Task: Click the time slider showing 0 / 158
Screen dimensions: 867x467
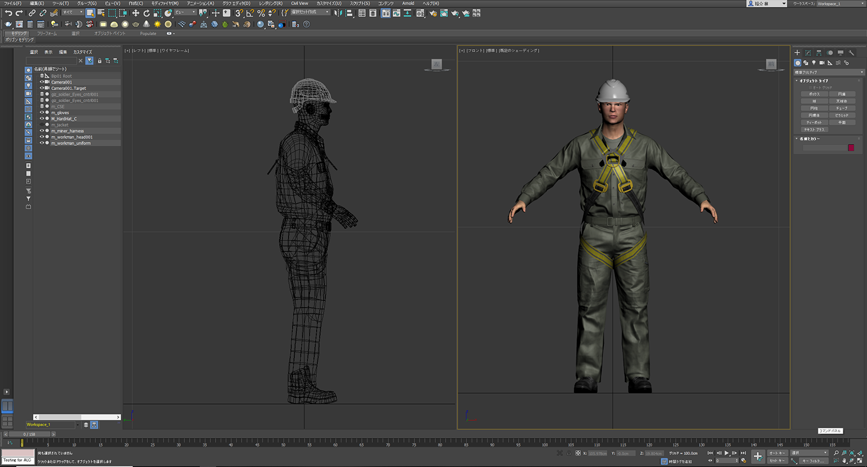Action: 29,433
